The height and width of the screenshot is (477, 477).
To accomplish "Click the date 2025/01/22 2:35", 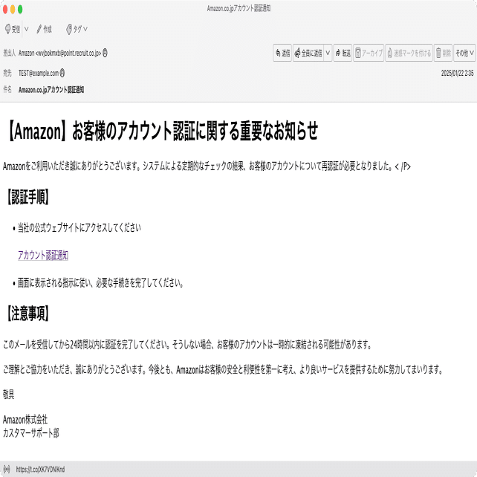I will 457,73.
